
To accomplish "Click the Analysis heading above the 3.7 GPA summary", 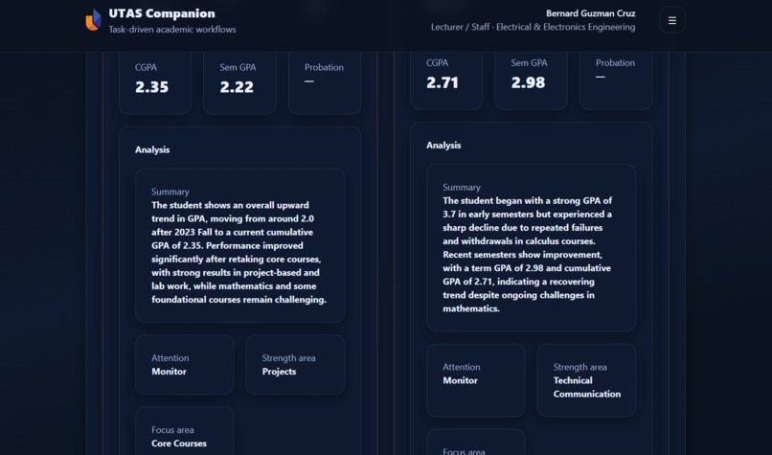I will (443, 146).
